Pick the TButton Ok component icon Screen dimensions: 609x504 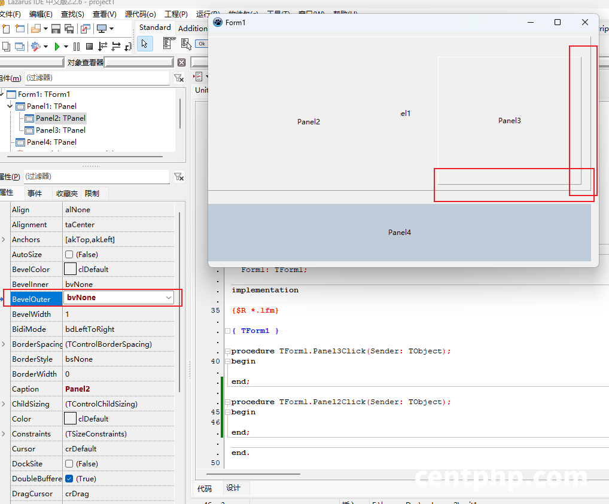tap(202, 44)
